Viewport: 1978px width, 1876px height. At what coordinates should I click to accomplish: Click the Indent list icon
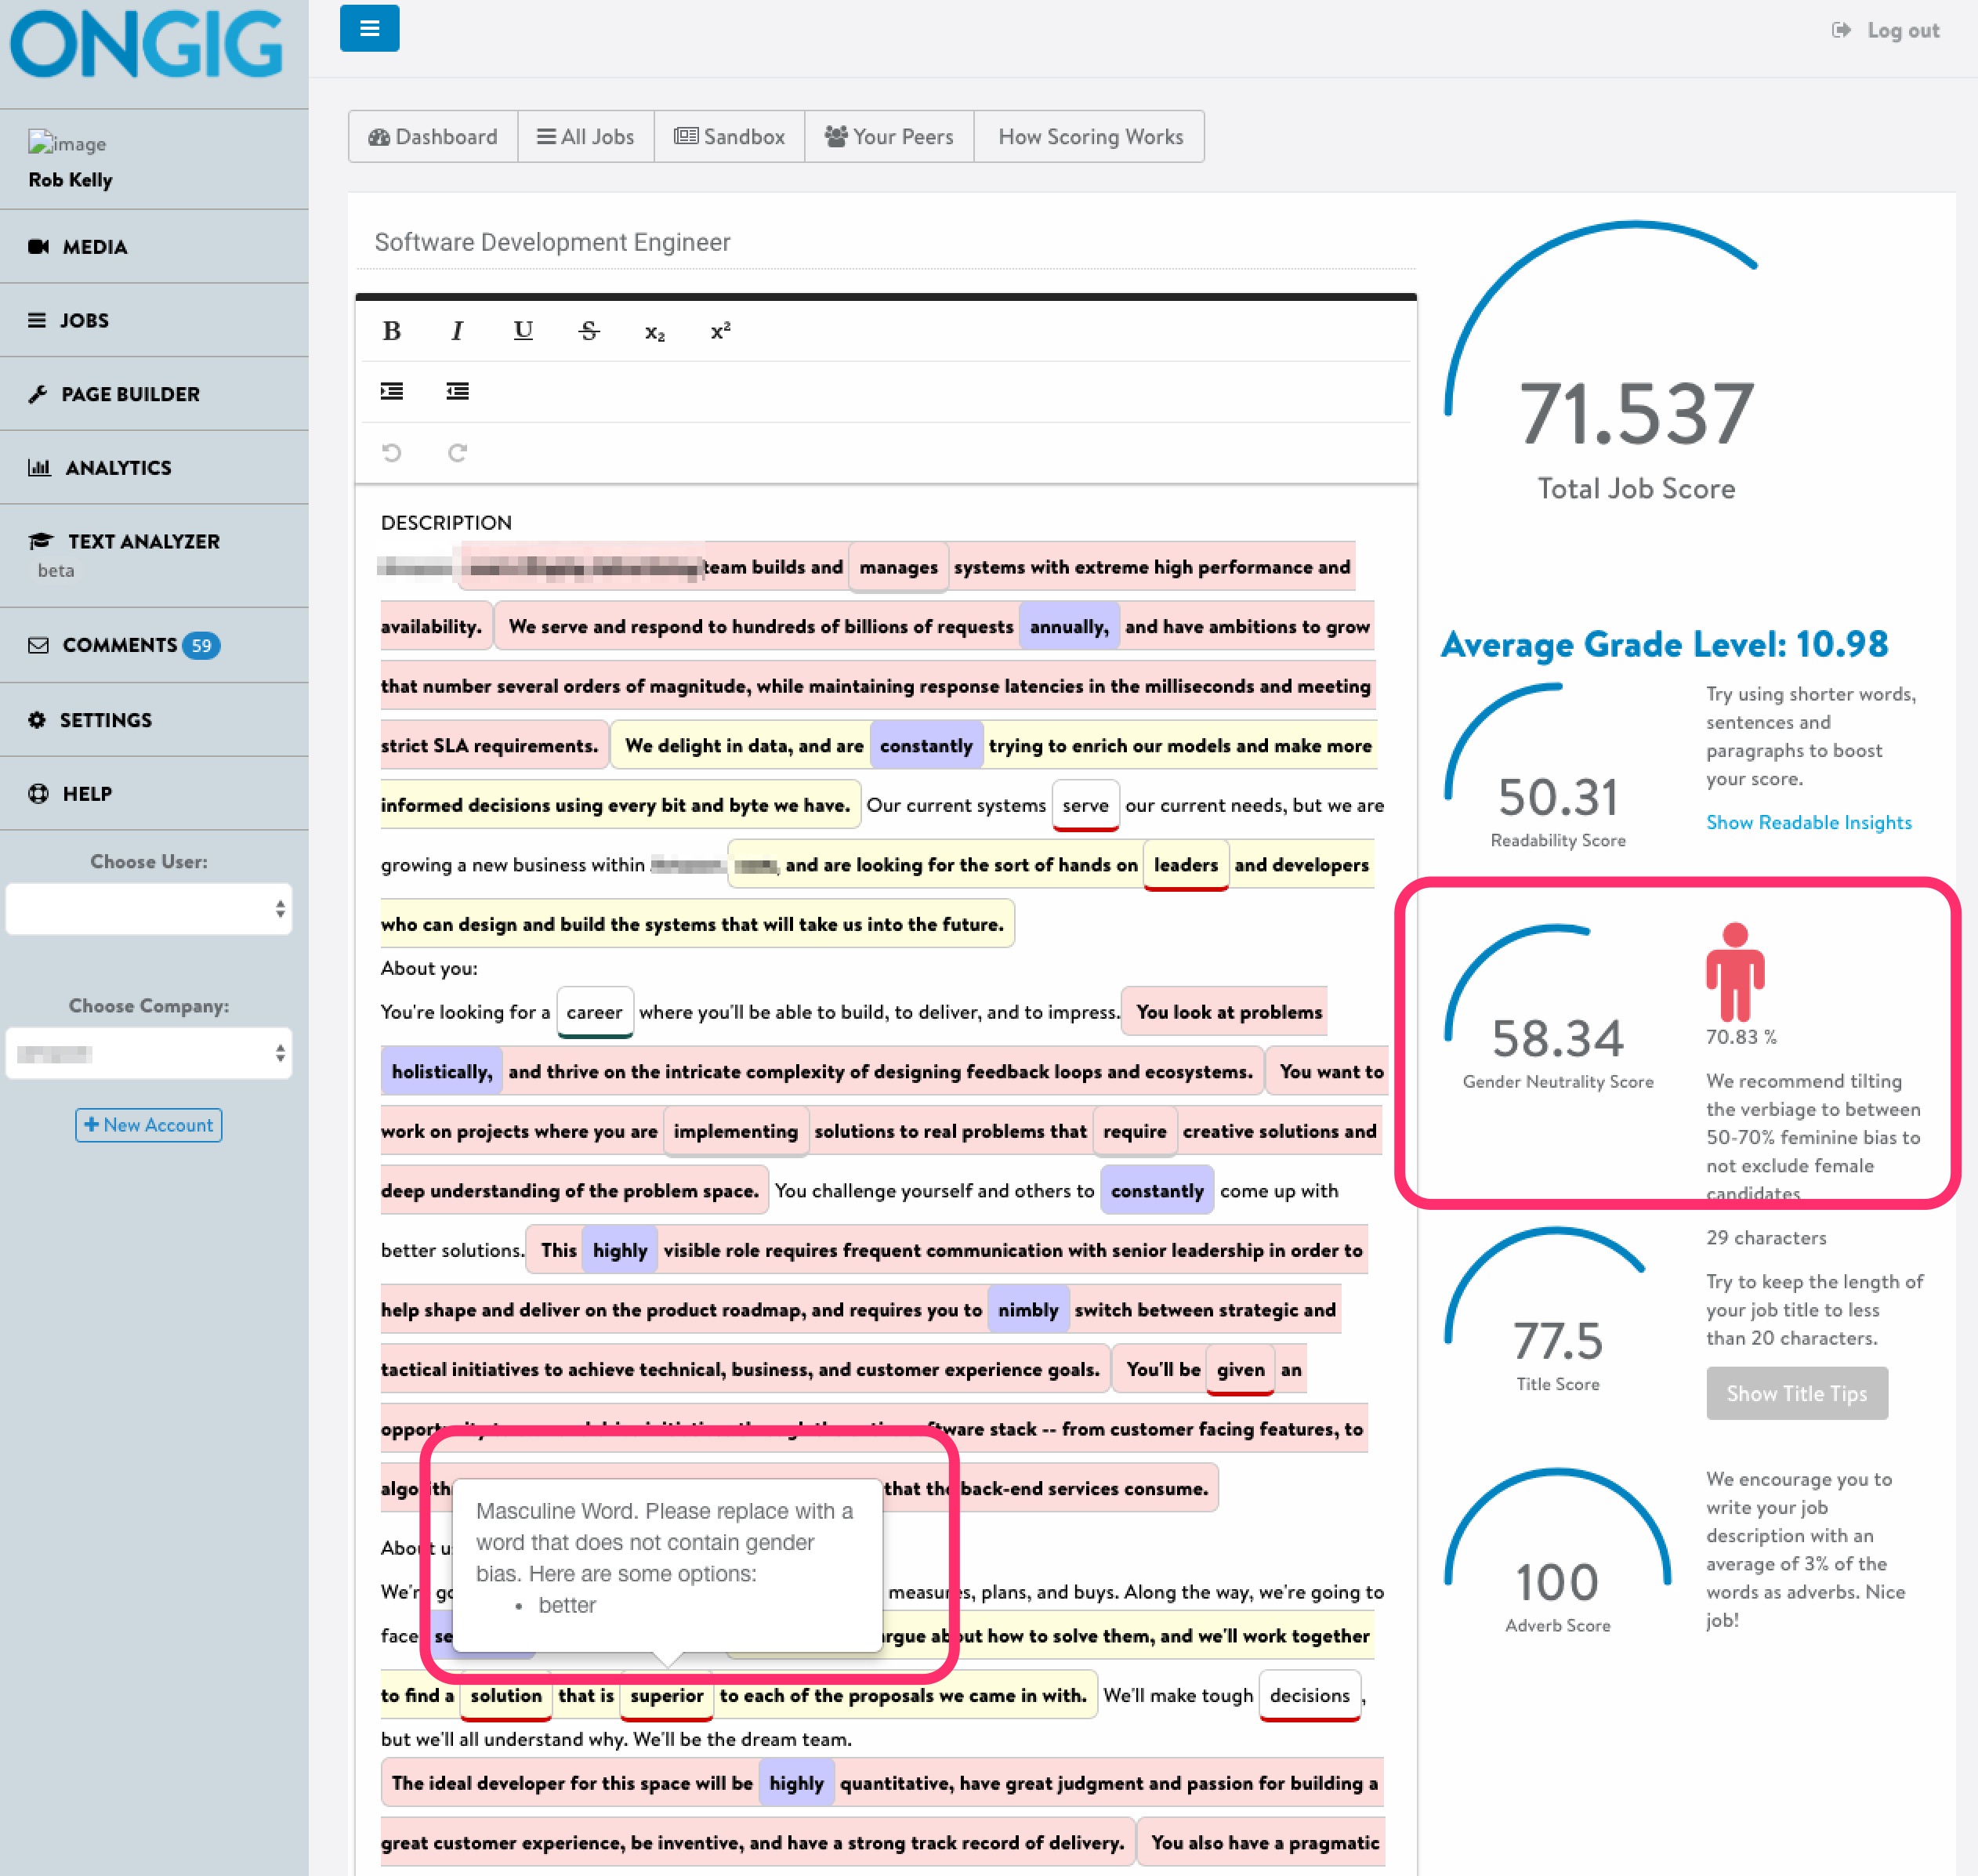(x=391, y=392)
